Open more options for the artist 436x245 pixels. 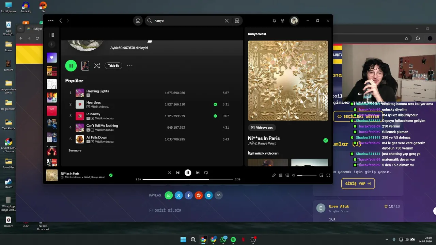[x=130, y=66]
